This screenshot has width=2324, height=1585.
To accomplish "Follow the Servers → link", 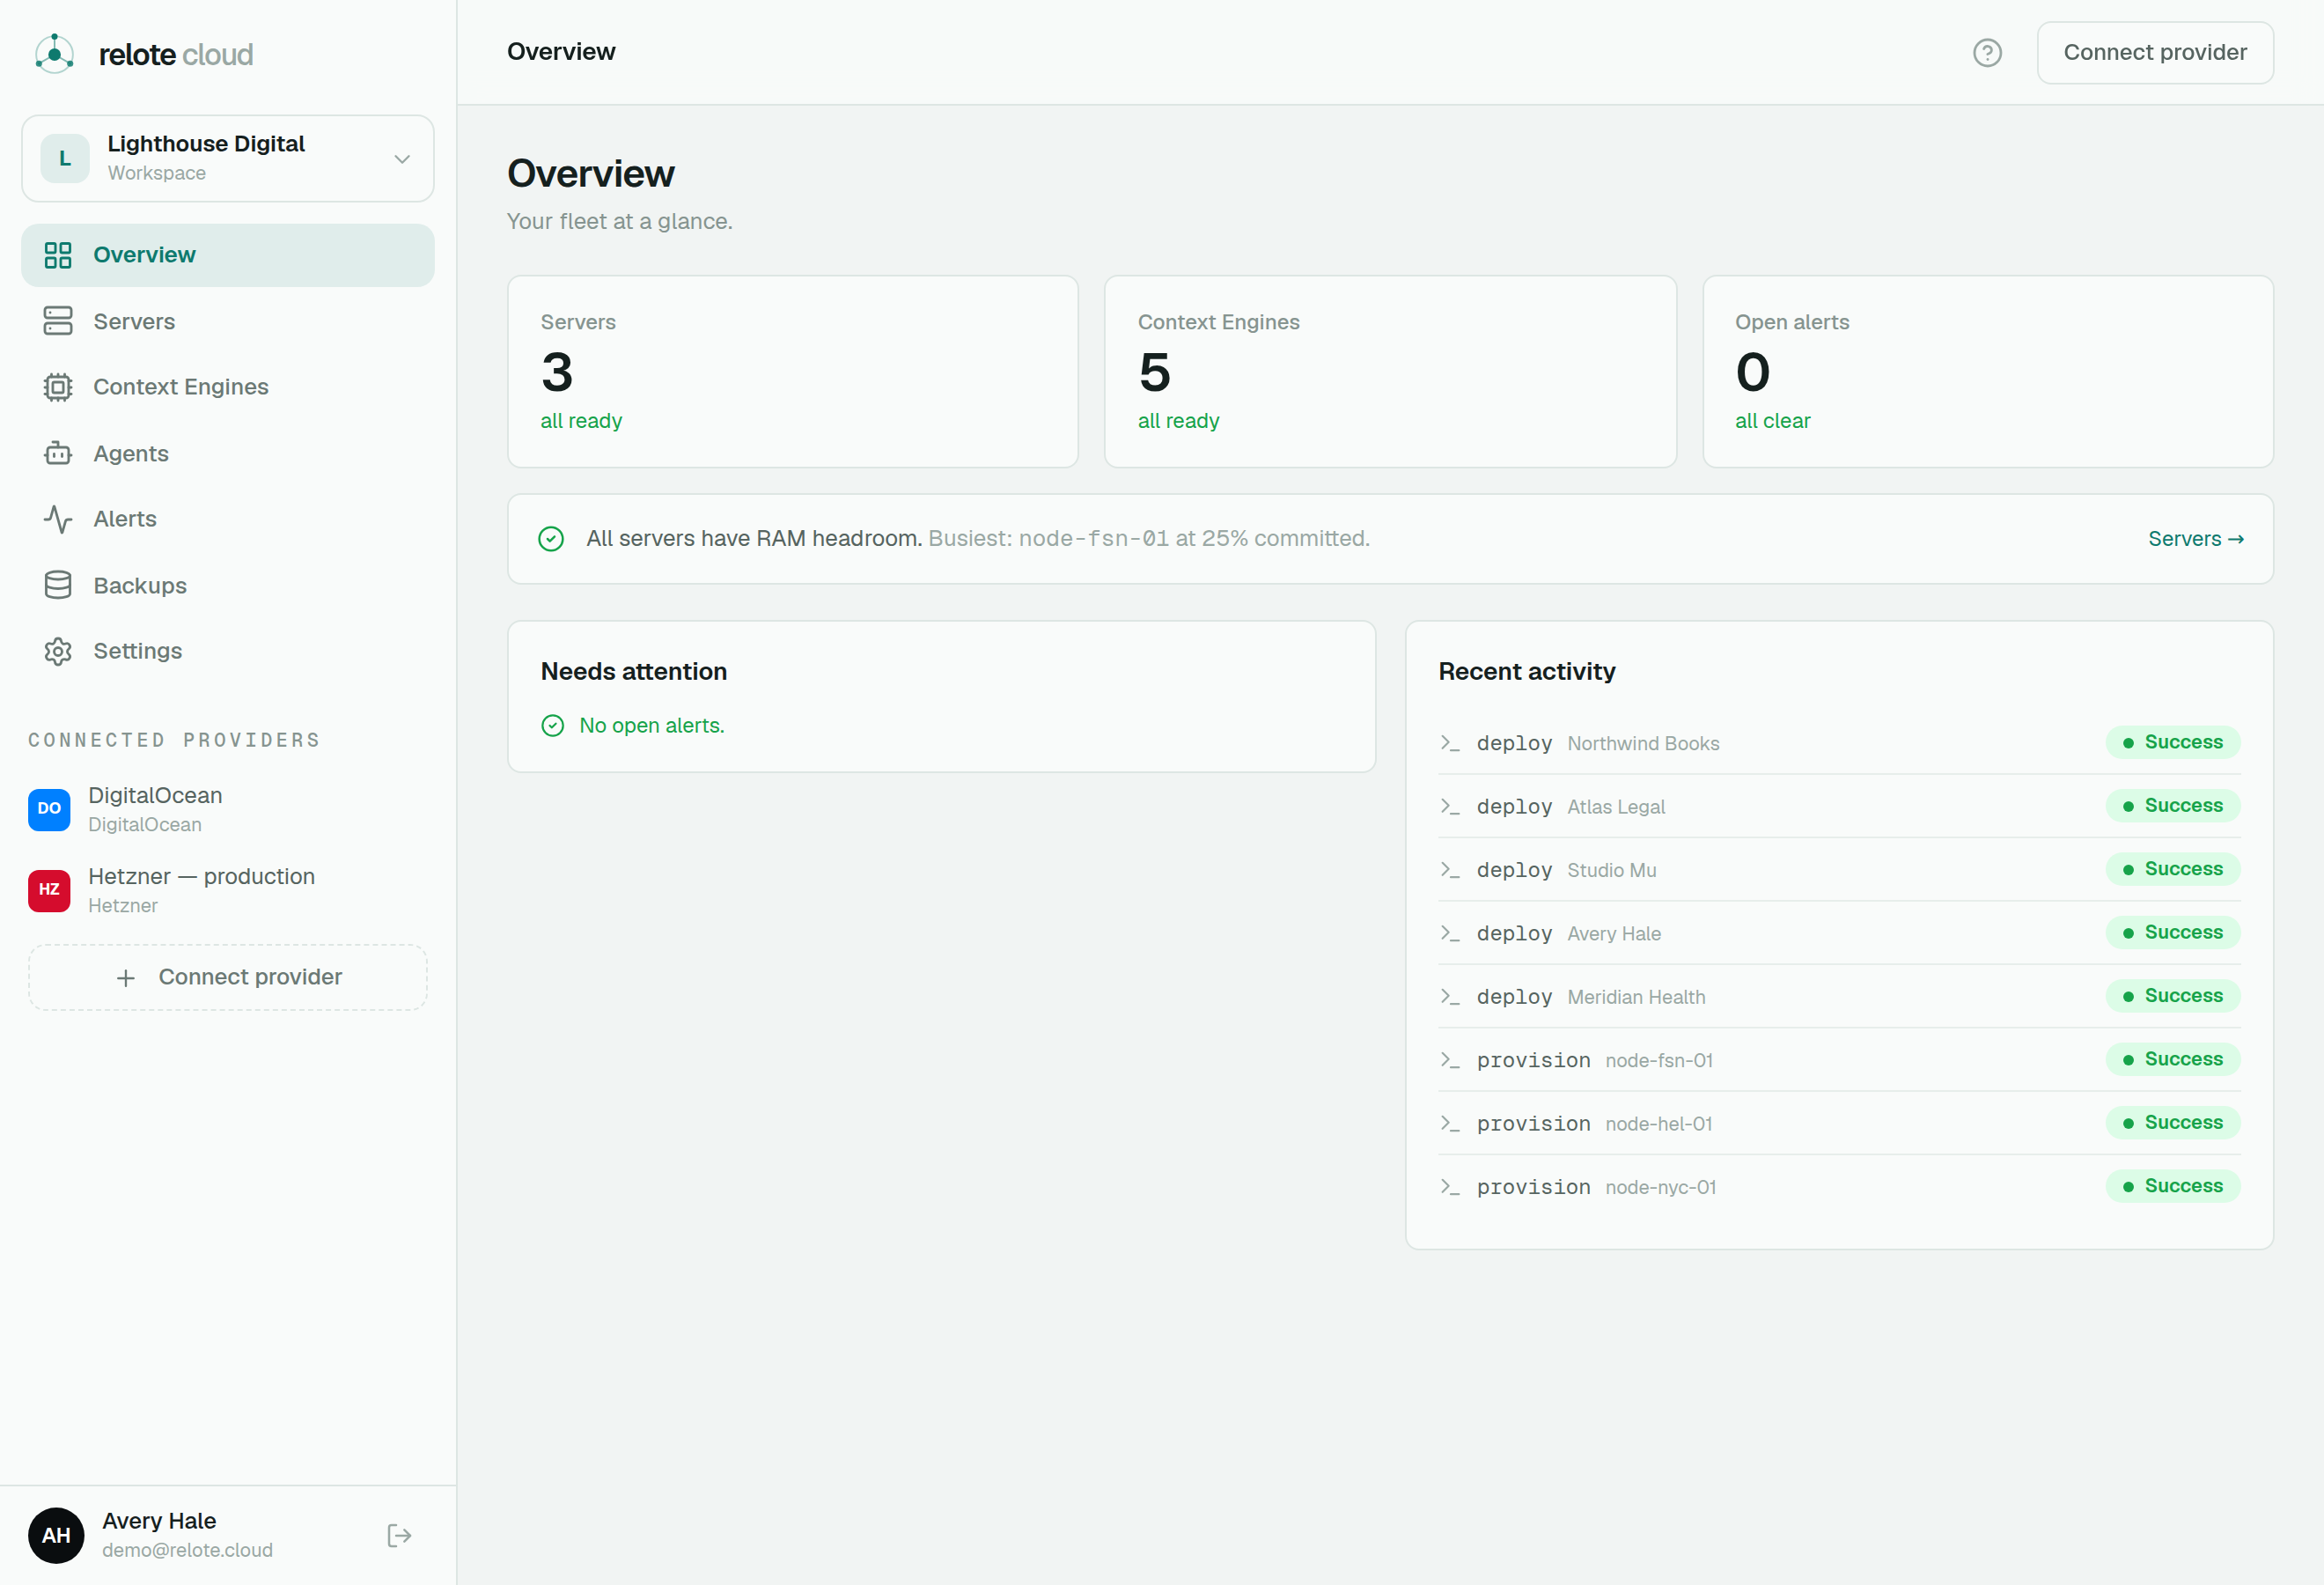I will pyautogui.click(x=2195, y=539).
